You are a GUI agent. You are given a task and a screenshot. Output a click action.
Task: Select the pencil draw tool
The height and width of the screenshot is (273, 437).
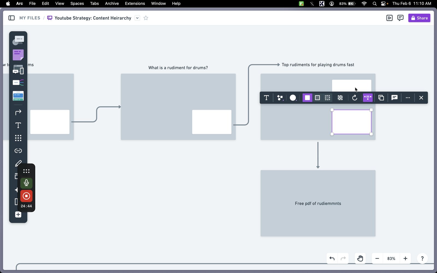(18, 164)
